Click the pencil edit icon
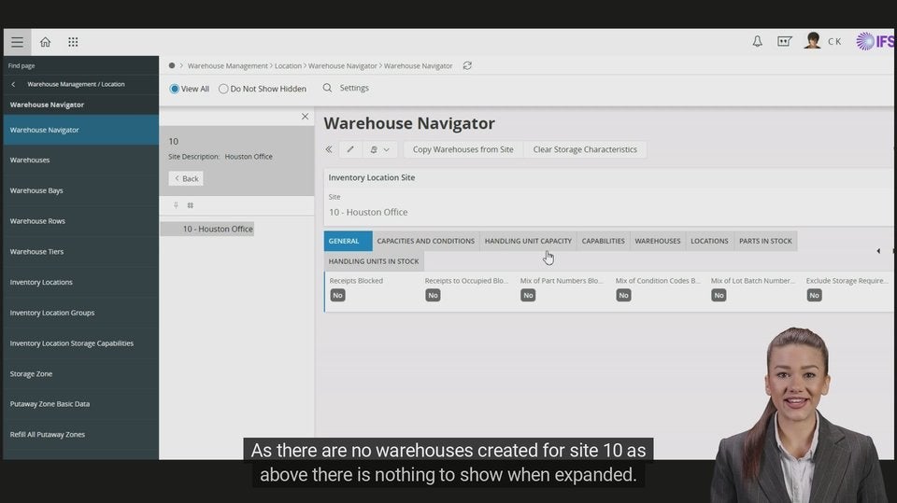 point(350,149)
